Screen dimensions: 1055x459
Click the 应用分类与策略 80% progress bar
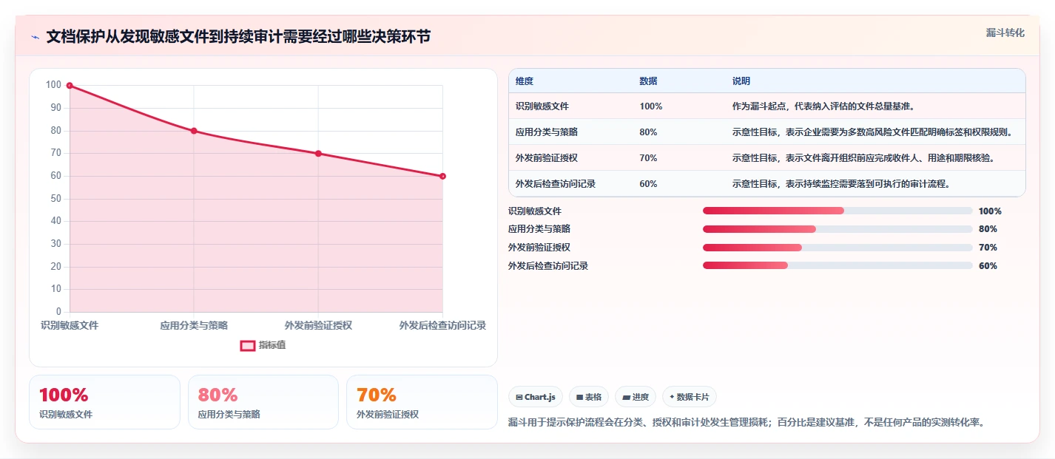point(837,229)
